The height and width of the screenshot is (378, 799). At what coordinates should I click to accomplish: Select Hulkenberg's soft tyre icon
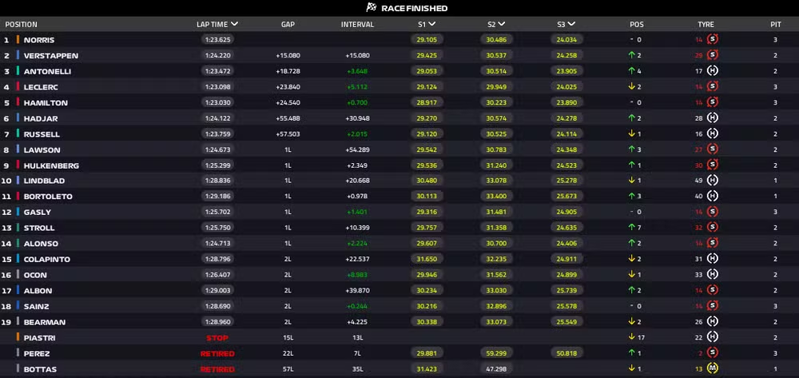tap(713, 165)
